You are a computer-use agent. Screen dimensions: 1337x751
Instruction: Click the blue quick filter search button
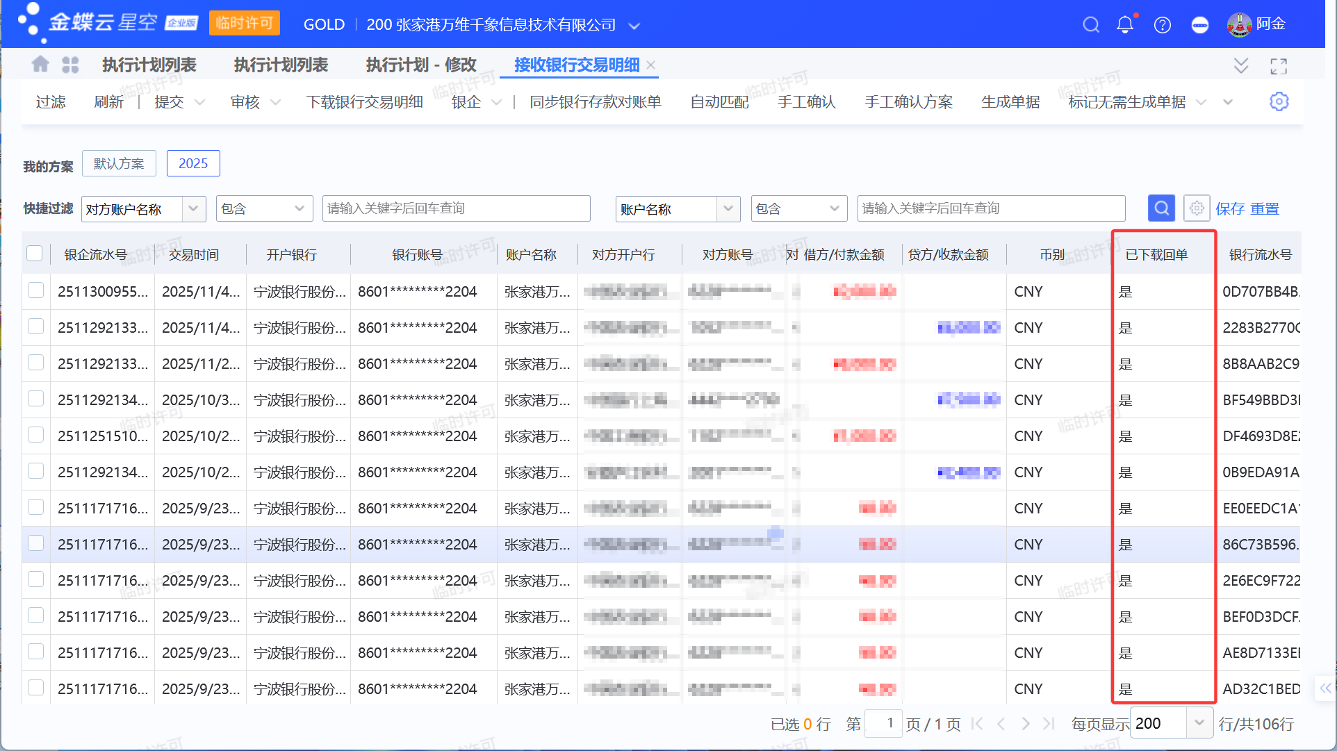[1160, 208]
